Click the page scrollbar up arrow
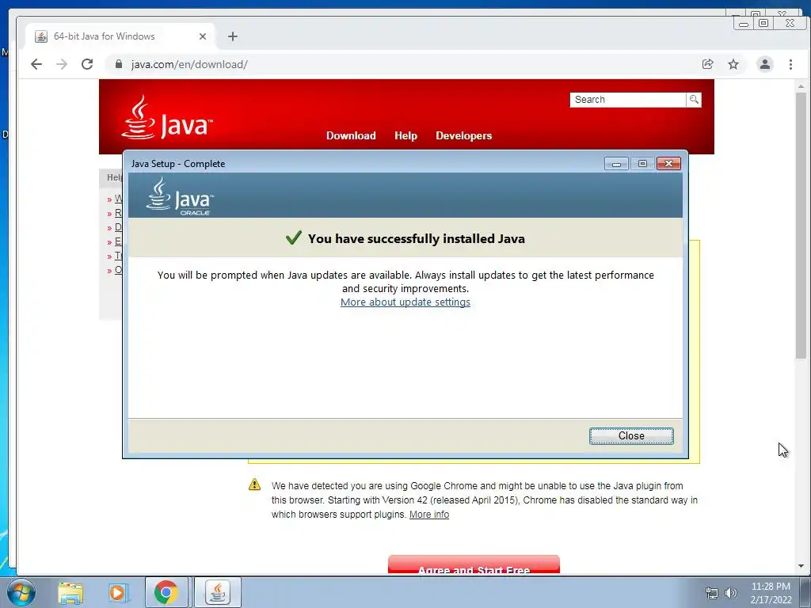Viewport: 811px width, 608px height. tap(801, 86)
